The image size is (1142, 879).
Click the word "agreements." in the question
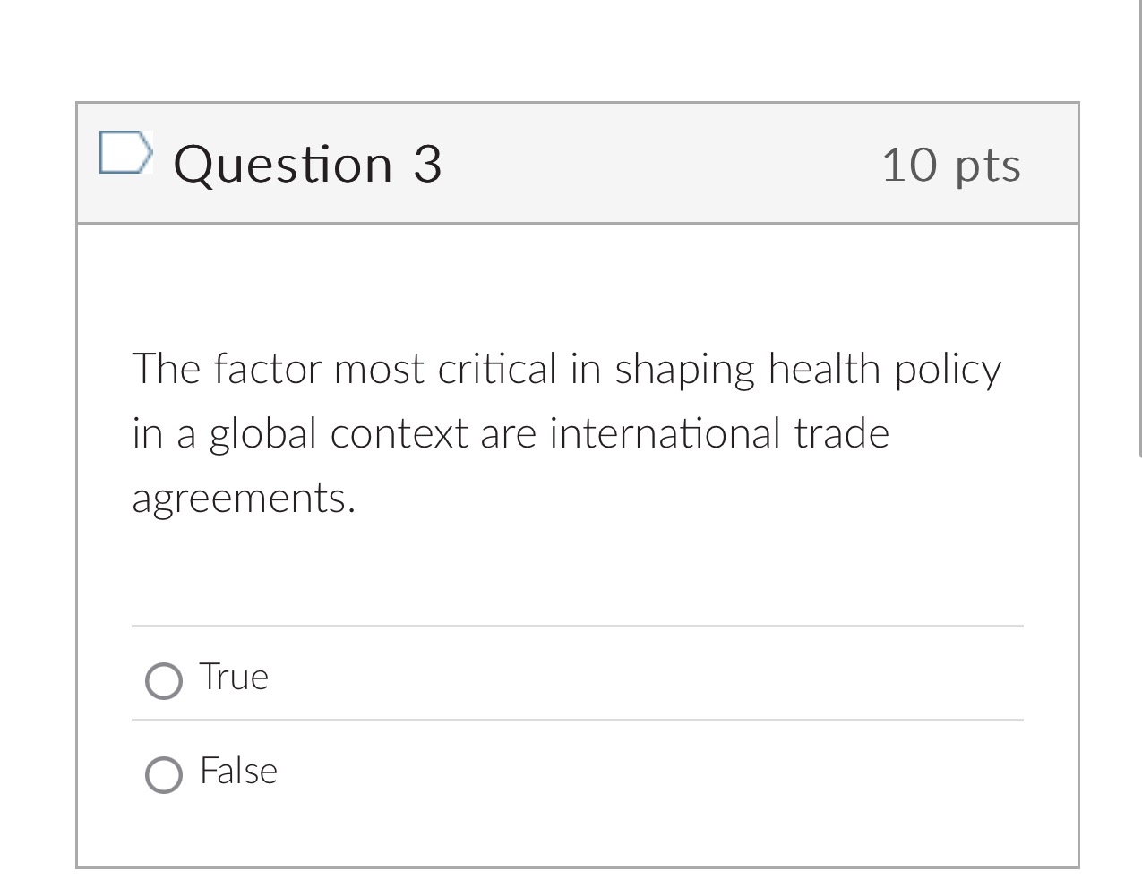244,498
